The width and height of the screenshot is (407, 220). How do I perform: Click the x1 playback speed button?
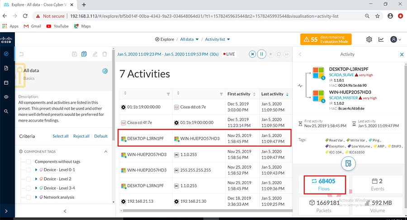pyautogui.click(x=287, y=54)
